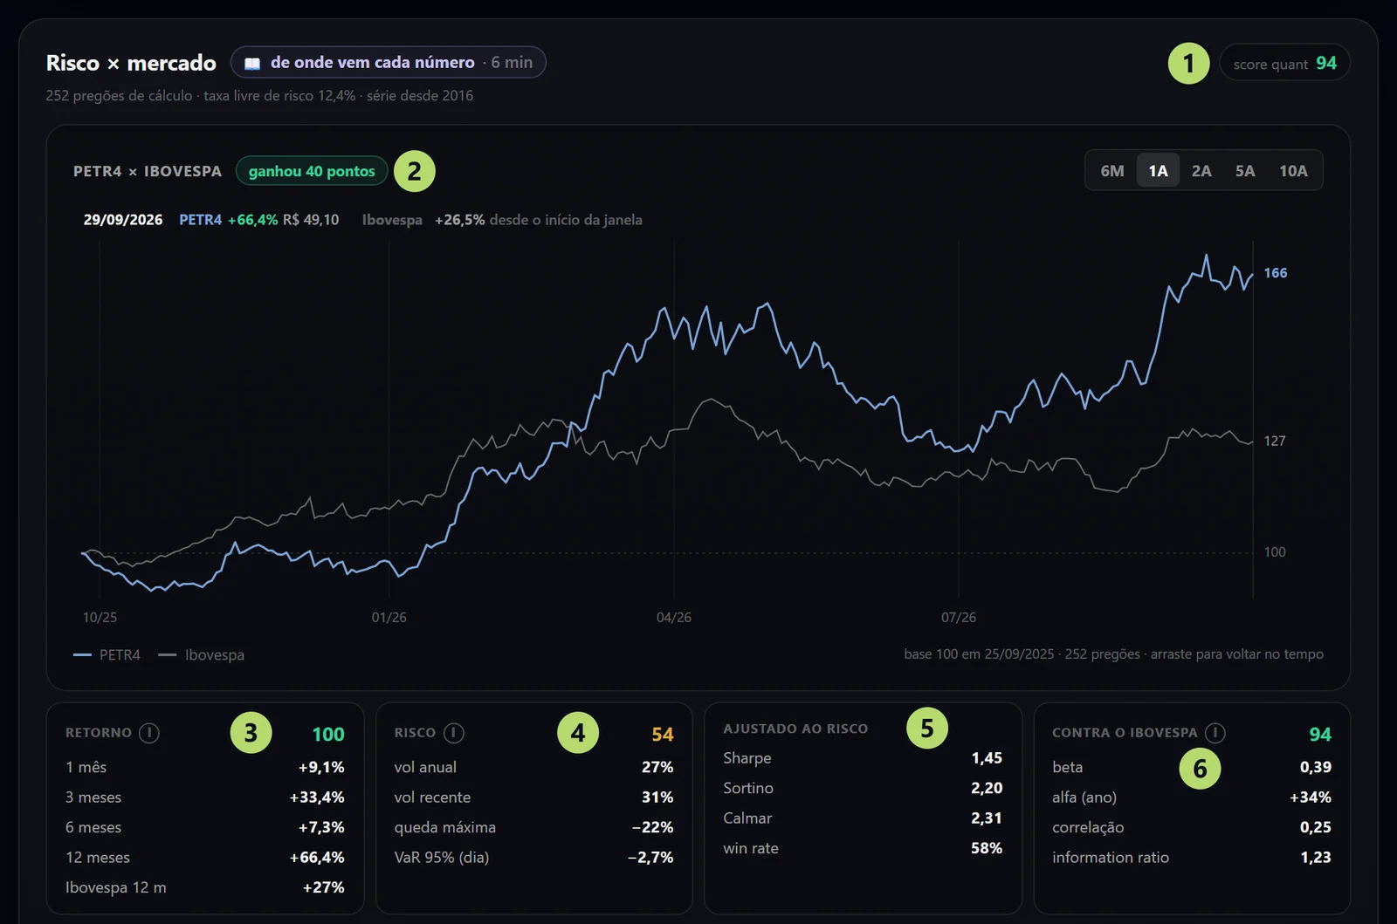This screenshot has width=1397, height=924.
Task: Open info icon next to CONTRA O IBOVESPA
Action: click(x=1215, y=733)
